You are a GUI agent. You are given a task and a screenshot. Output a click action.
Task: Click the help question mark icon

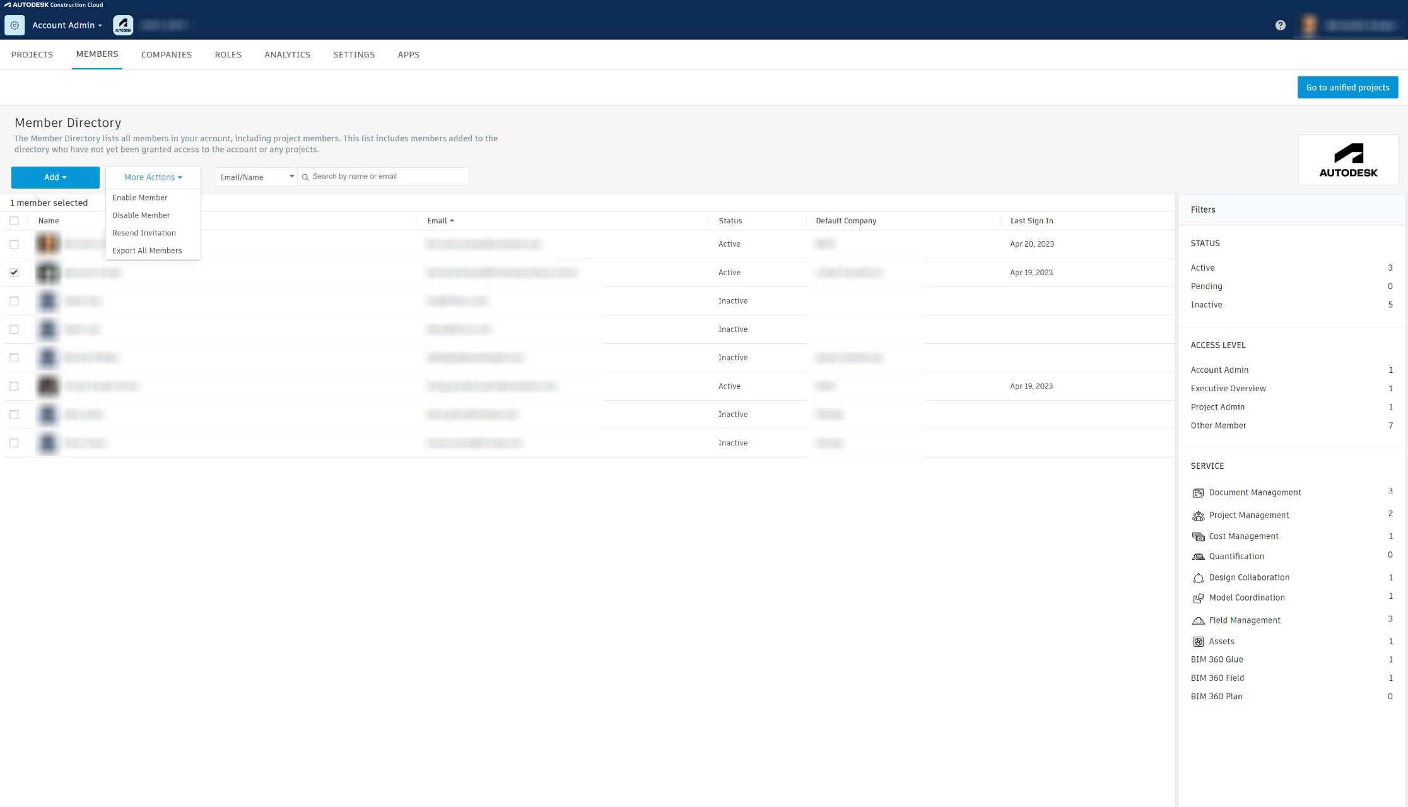[x=1281, y=25]
